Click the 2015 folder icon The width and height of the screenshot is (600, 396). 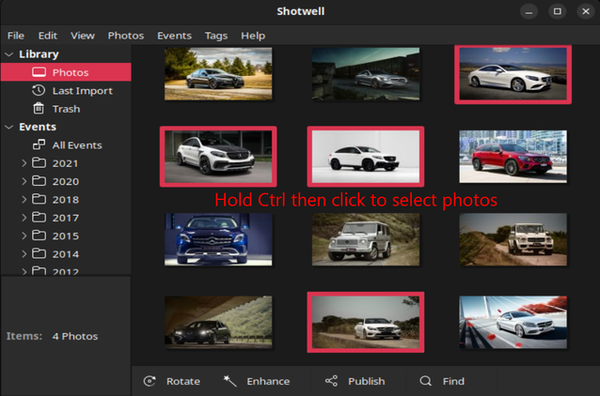[x=39, y=236]
